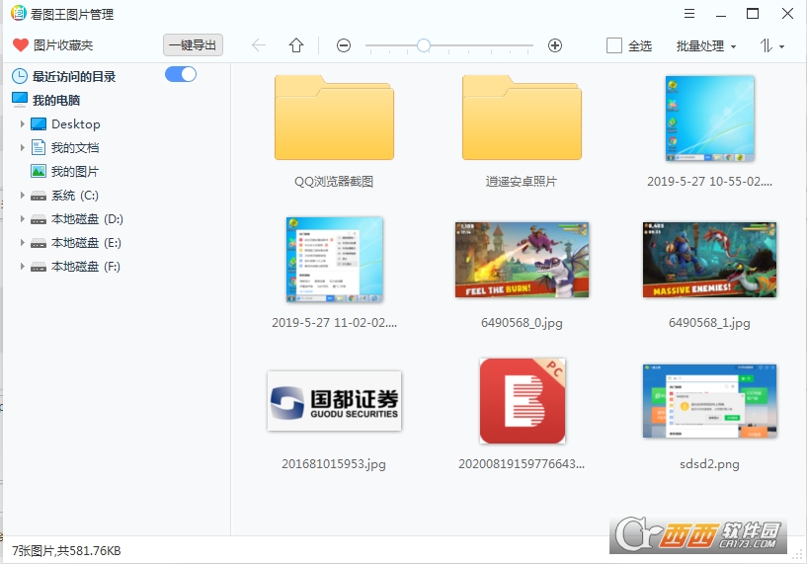Screen dimensions: 807x564
Task: Click the 一键导出 button
Action: 193,45
